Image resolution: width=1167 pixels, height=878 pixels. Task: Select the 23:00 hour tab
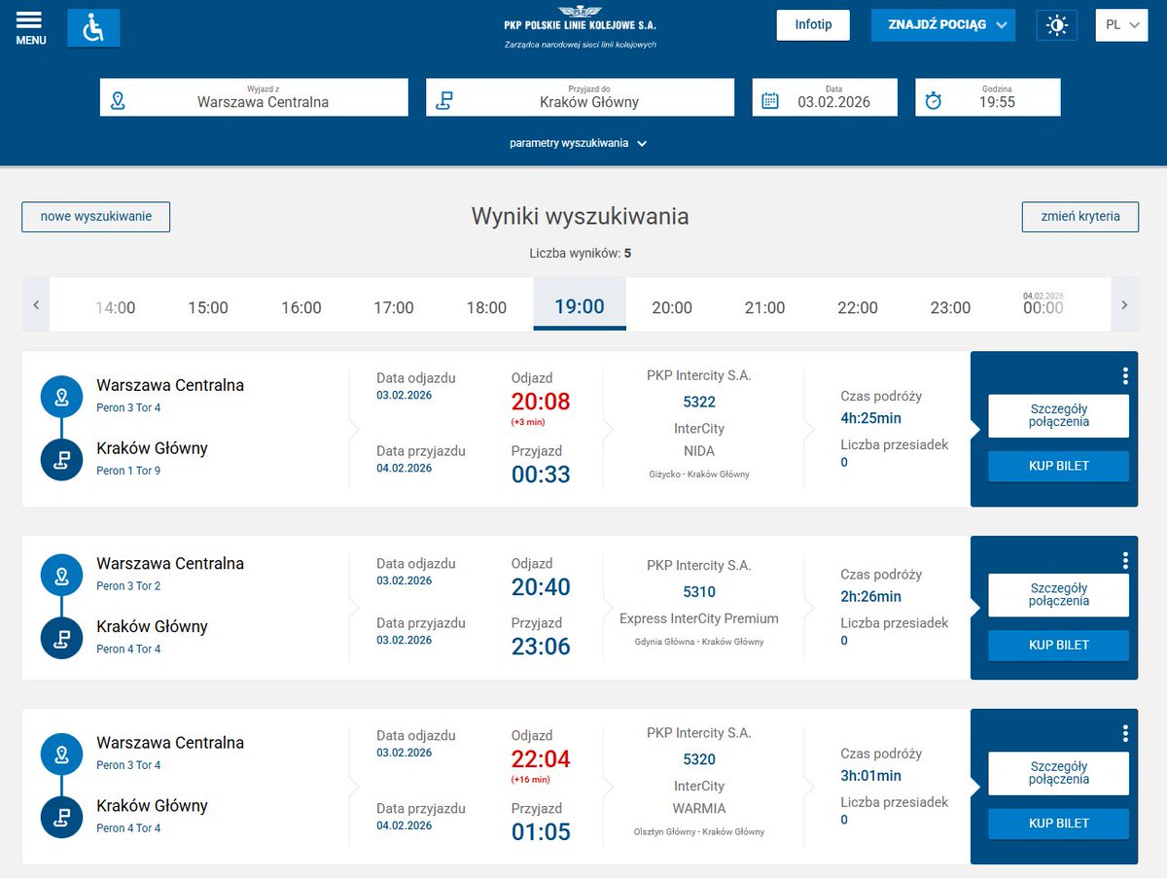pos(950,307)
